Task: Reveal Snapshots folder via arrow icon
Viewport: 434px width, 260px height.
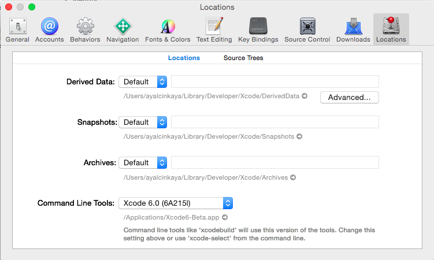Action: (299, 136)
